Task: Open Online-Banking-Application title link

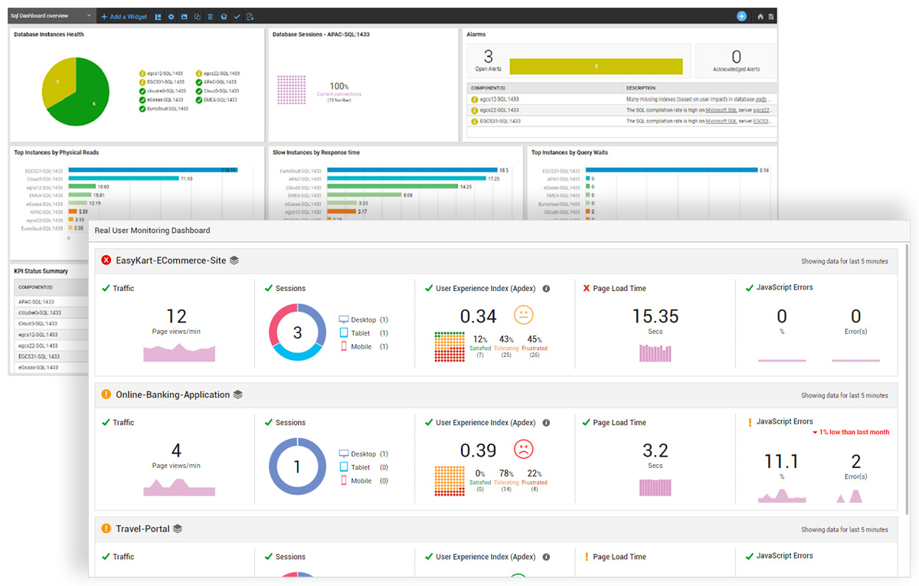Action: [x=173, y=394]
